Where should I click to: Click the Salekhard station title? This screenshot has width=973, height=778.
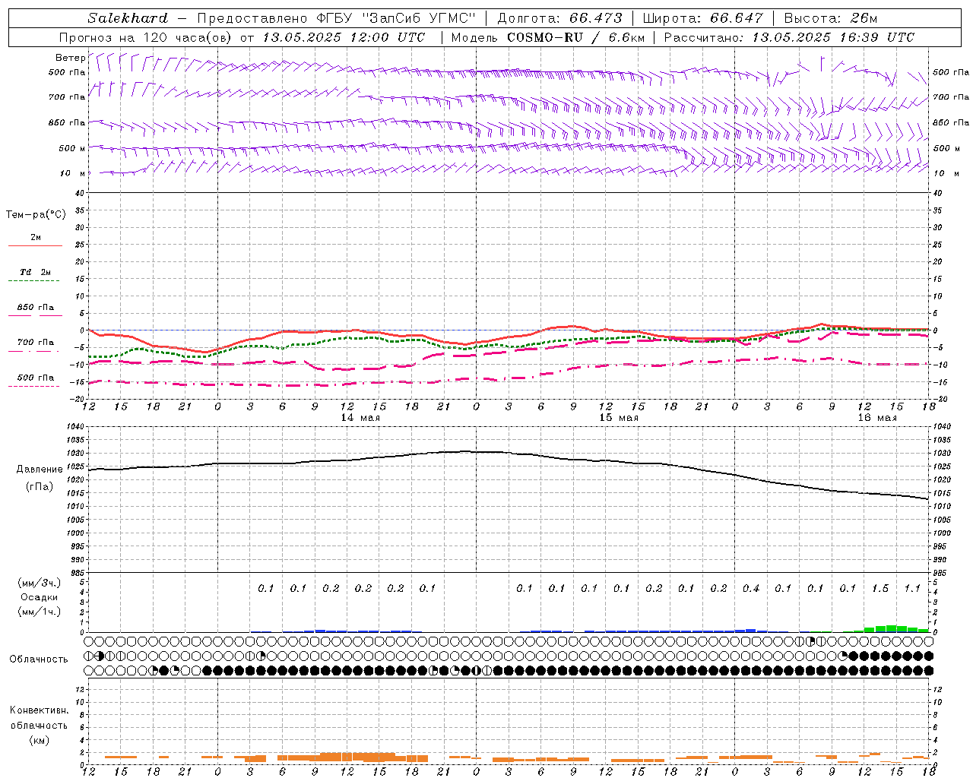coord(128,18)
